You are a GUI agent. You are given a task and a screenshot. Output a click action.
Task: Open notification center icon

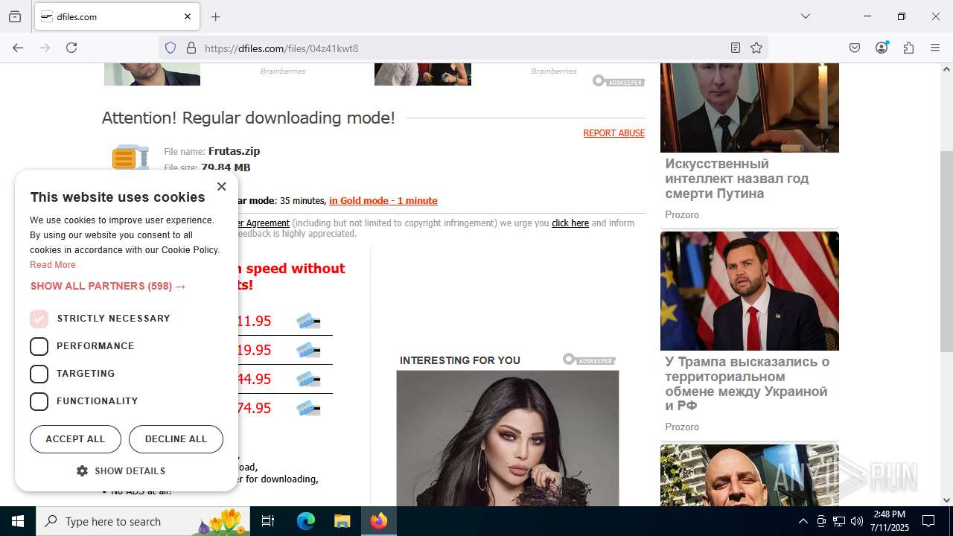pyautogui.click(x=928, y=521)
